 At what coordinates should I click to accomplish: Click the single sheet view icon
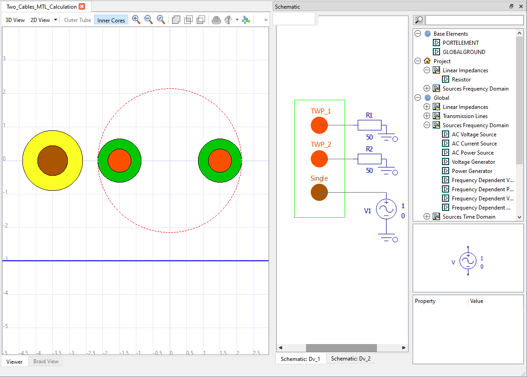[x=176, y=20]
